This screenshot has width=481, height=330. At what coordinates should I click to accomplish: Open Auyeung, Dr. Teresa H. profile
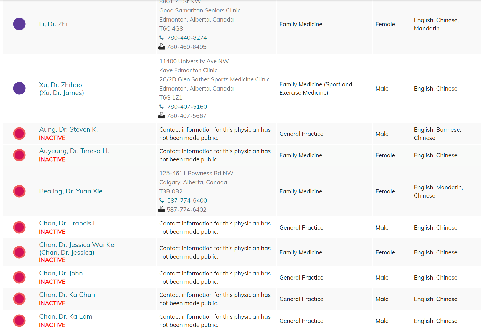coord(74,151)
